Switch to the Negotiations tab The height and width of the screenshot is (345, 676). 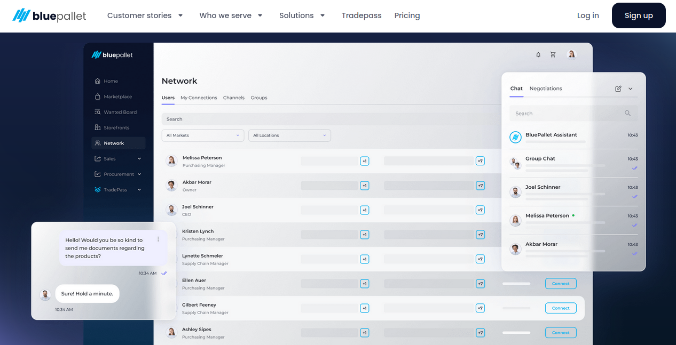pyautogui.click(x=546, y=89)
